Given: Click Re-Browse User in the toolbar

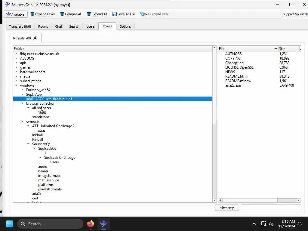Looking at the screenshot, I should [154, 14].
